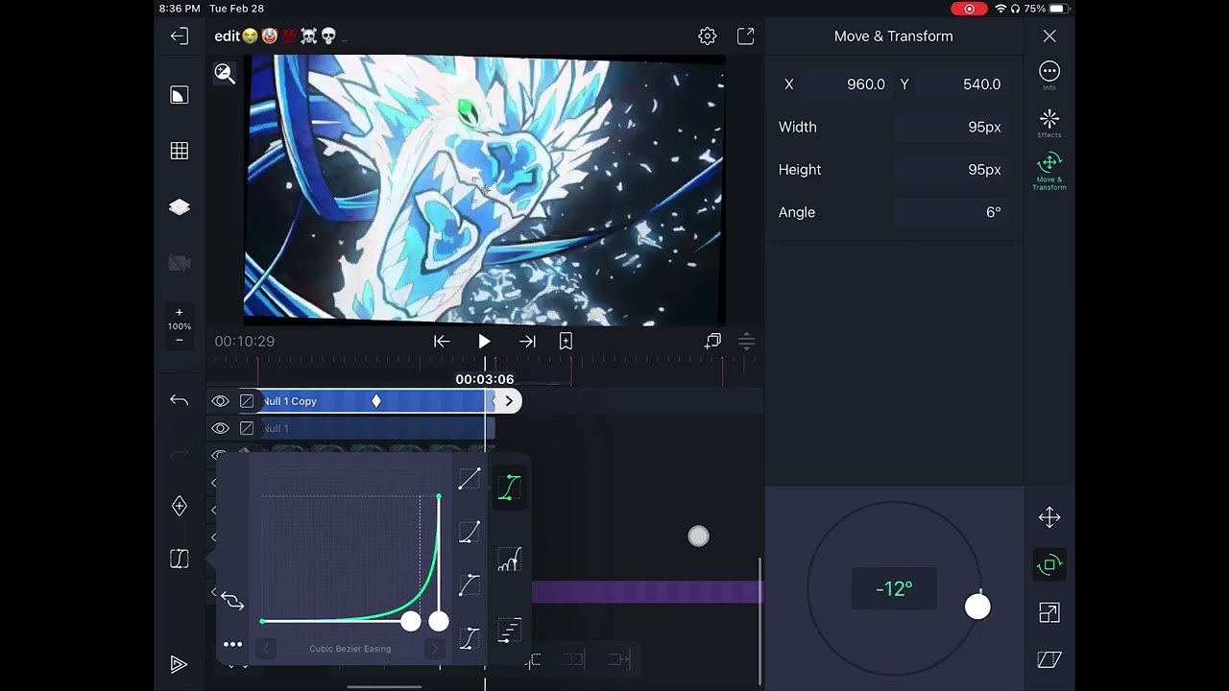
Task: Tap the timecode 00:10:29
Action: coord(245,341)
